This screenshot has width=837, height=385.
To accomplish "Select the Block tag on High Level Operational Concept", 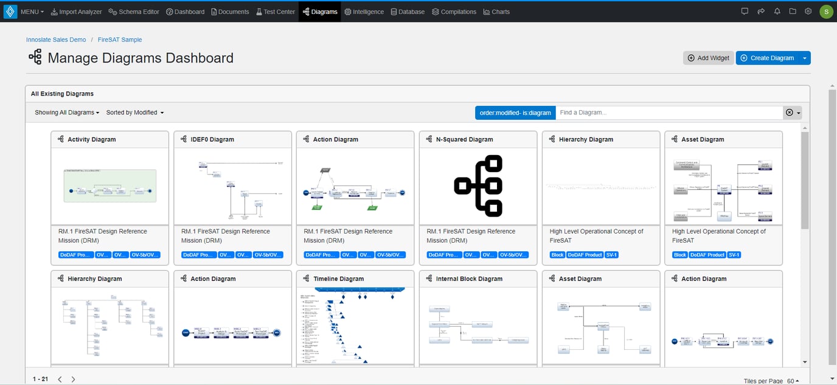I will tap(557, 254).
